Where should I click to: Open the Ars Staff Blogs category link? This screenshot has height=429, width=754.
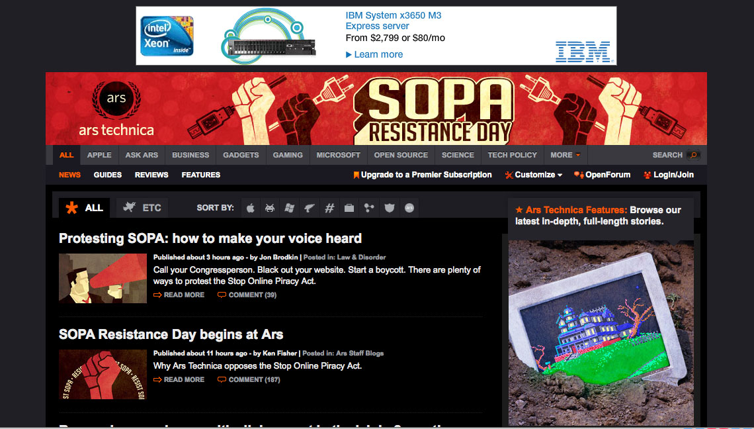(x=360, y=353)
